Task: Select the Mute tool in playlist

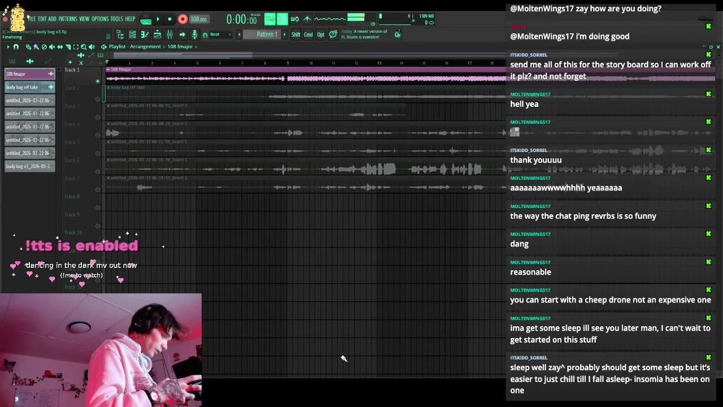Action: [52, 47]
